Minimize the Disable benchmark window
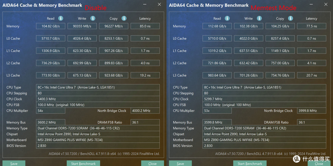 [x=145, y=4]
